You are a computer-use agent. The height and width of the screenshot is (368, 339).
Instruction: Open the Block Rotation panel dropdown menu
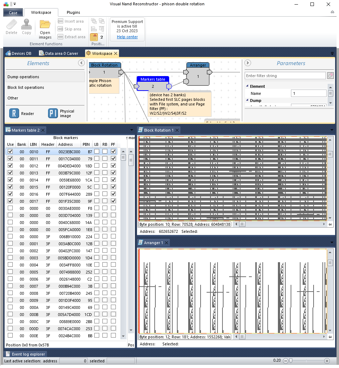332,130
